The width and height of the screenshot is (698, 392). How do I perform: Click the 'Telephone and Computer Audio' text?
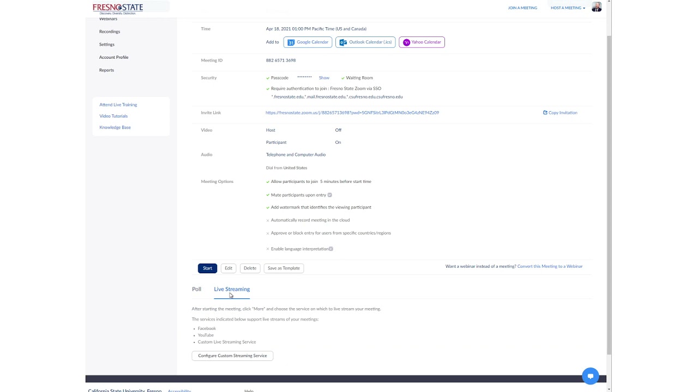tap(296, 155)
